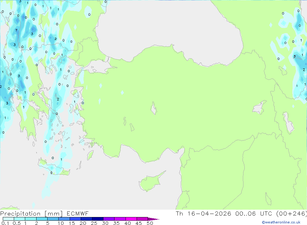Click the '0.5' legend scale label
This screenshot has height=225, width=307.
17,223
